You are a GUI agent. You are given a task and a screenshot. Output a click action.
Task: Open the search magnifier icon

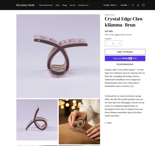point(133,5)
